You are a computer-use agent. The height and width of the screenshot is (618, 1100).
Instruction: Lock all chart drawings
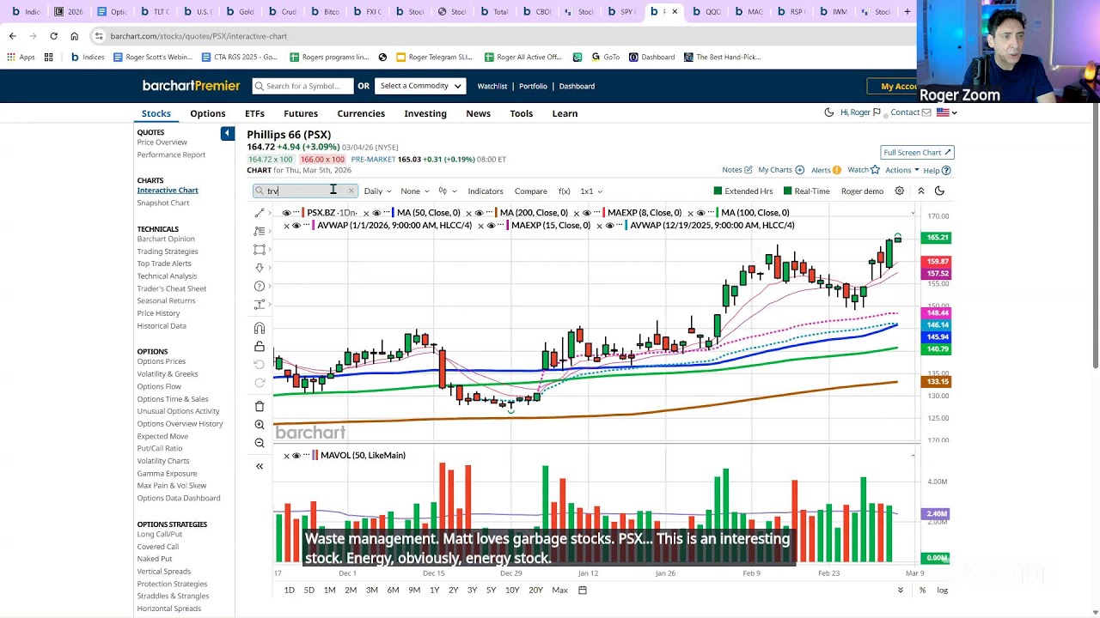pyautogui.click(x=260, y=347)
